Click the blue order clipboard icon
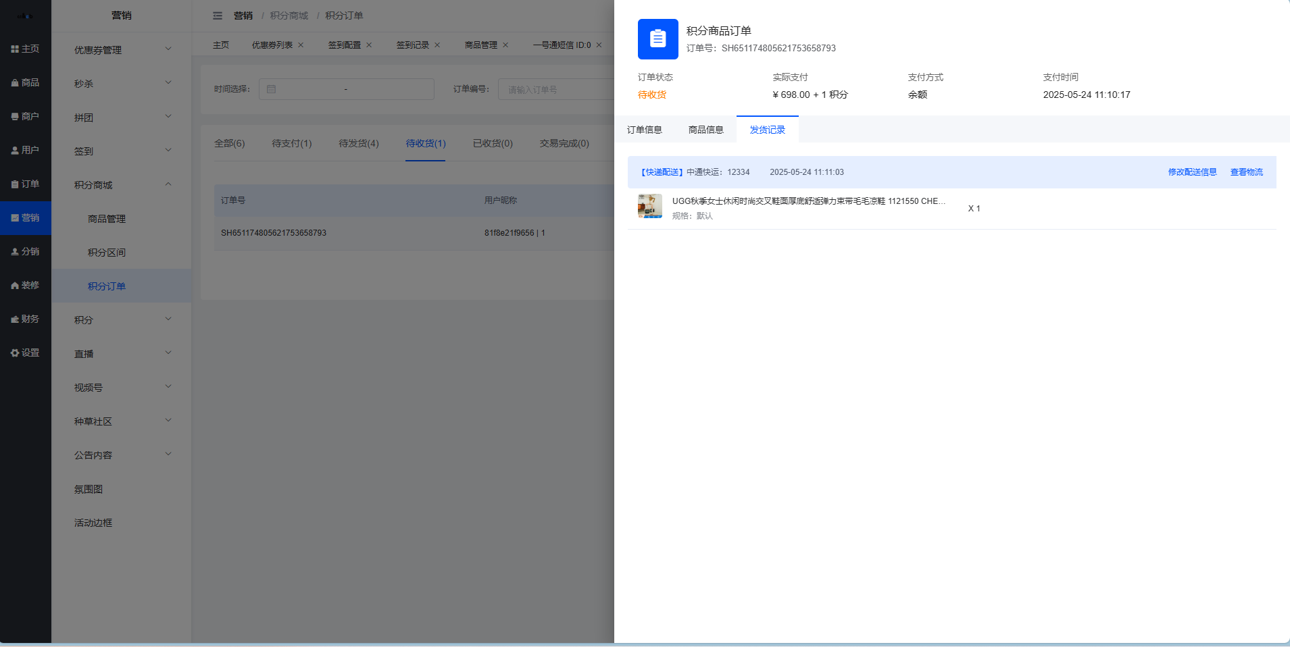1290x647 pixels. point(658,39)
